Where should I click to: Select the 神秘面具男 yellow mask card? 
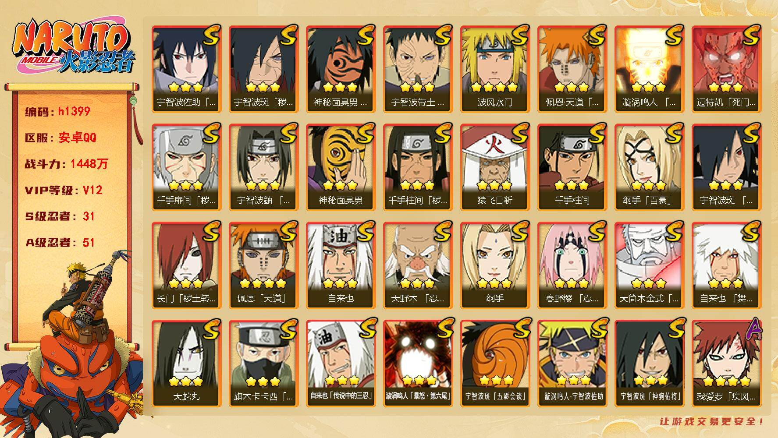tap(341, 167)
